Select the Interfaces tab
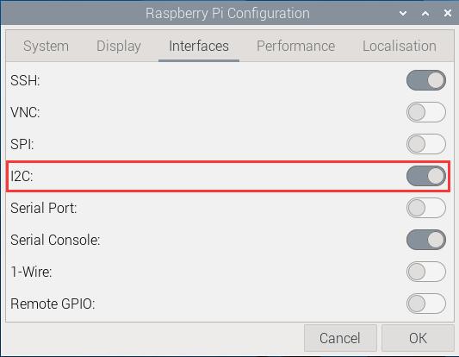Viewport: 459px width, 357px height. pos(199,46)
